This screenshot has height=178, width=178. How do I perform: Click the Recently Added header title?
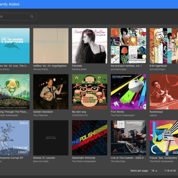(10, 4)
